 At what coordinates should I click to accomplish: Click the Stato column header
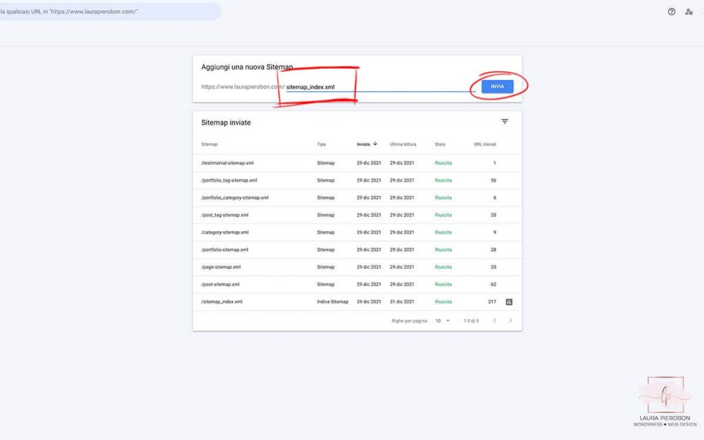[x=440, y=144]
